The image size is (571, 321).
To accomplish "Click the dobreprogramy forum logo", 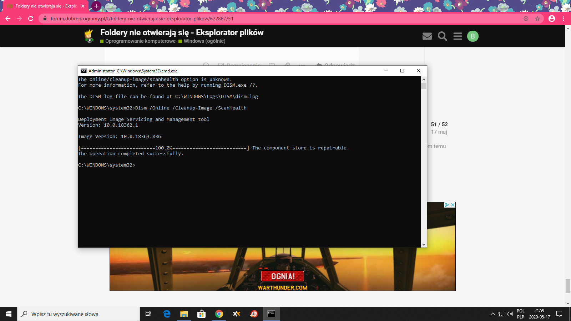I will coord(89,36).
